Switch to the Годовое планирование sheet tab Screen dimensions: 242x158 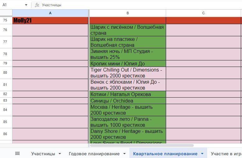pyautogui.click(x=94, y=154)
